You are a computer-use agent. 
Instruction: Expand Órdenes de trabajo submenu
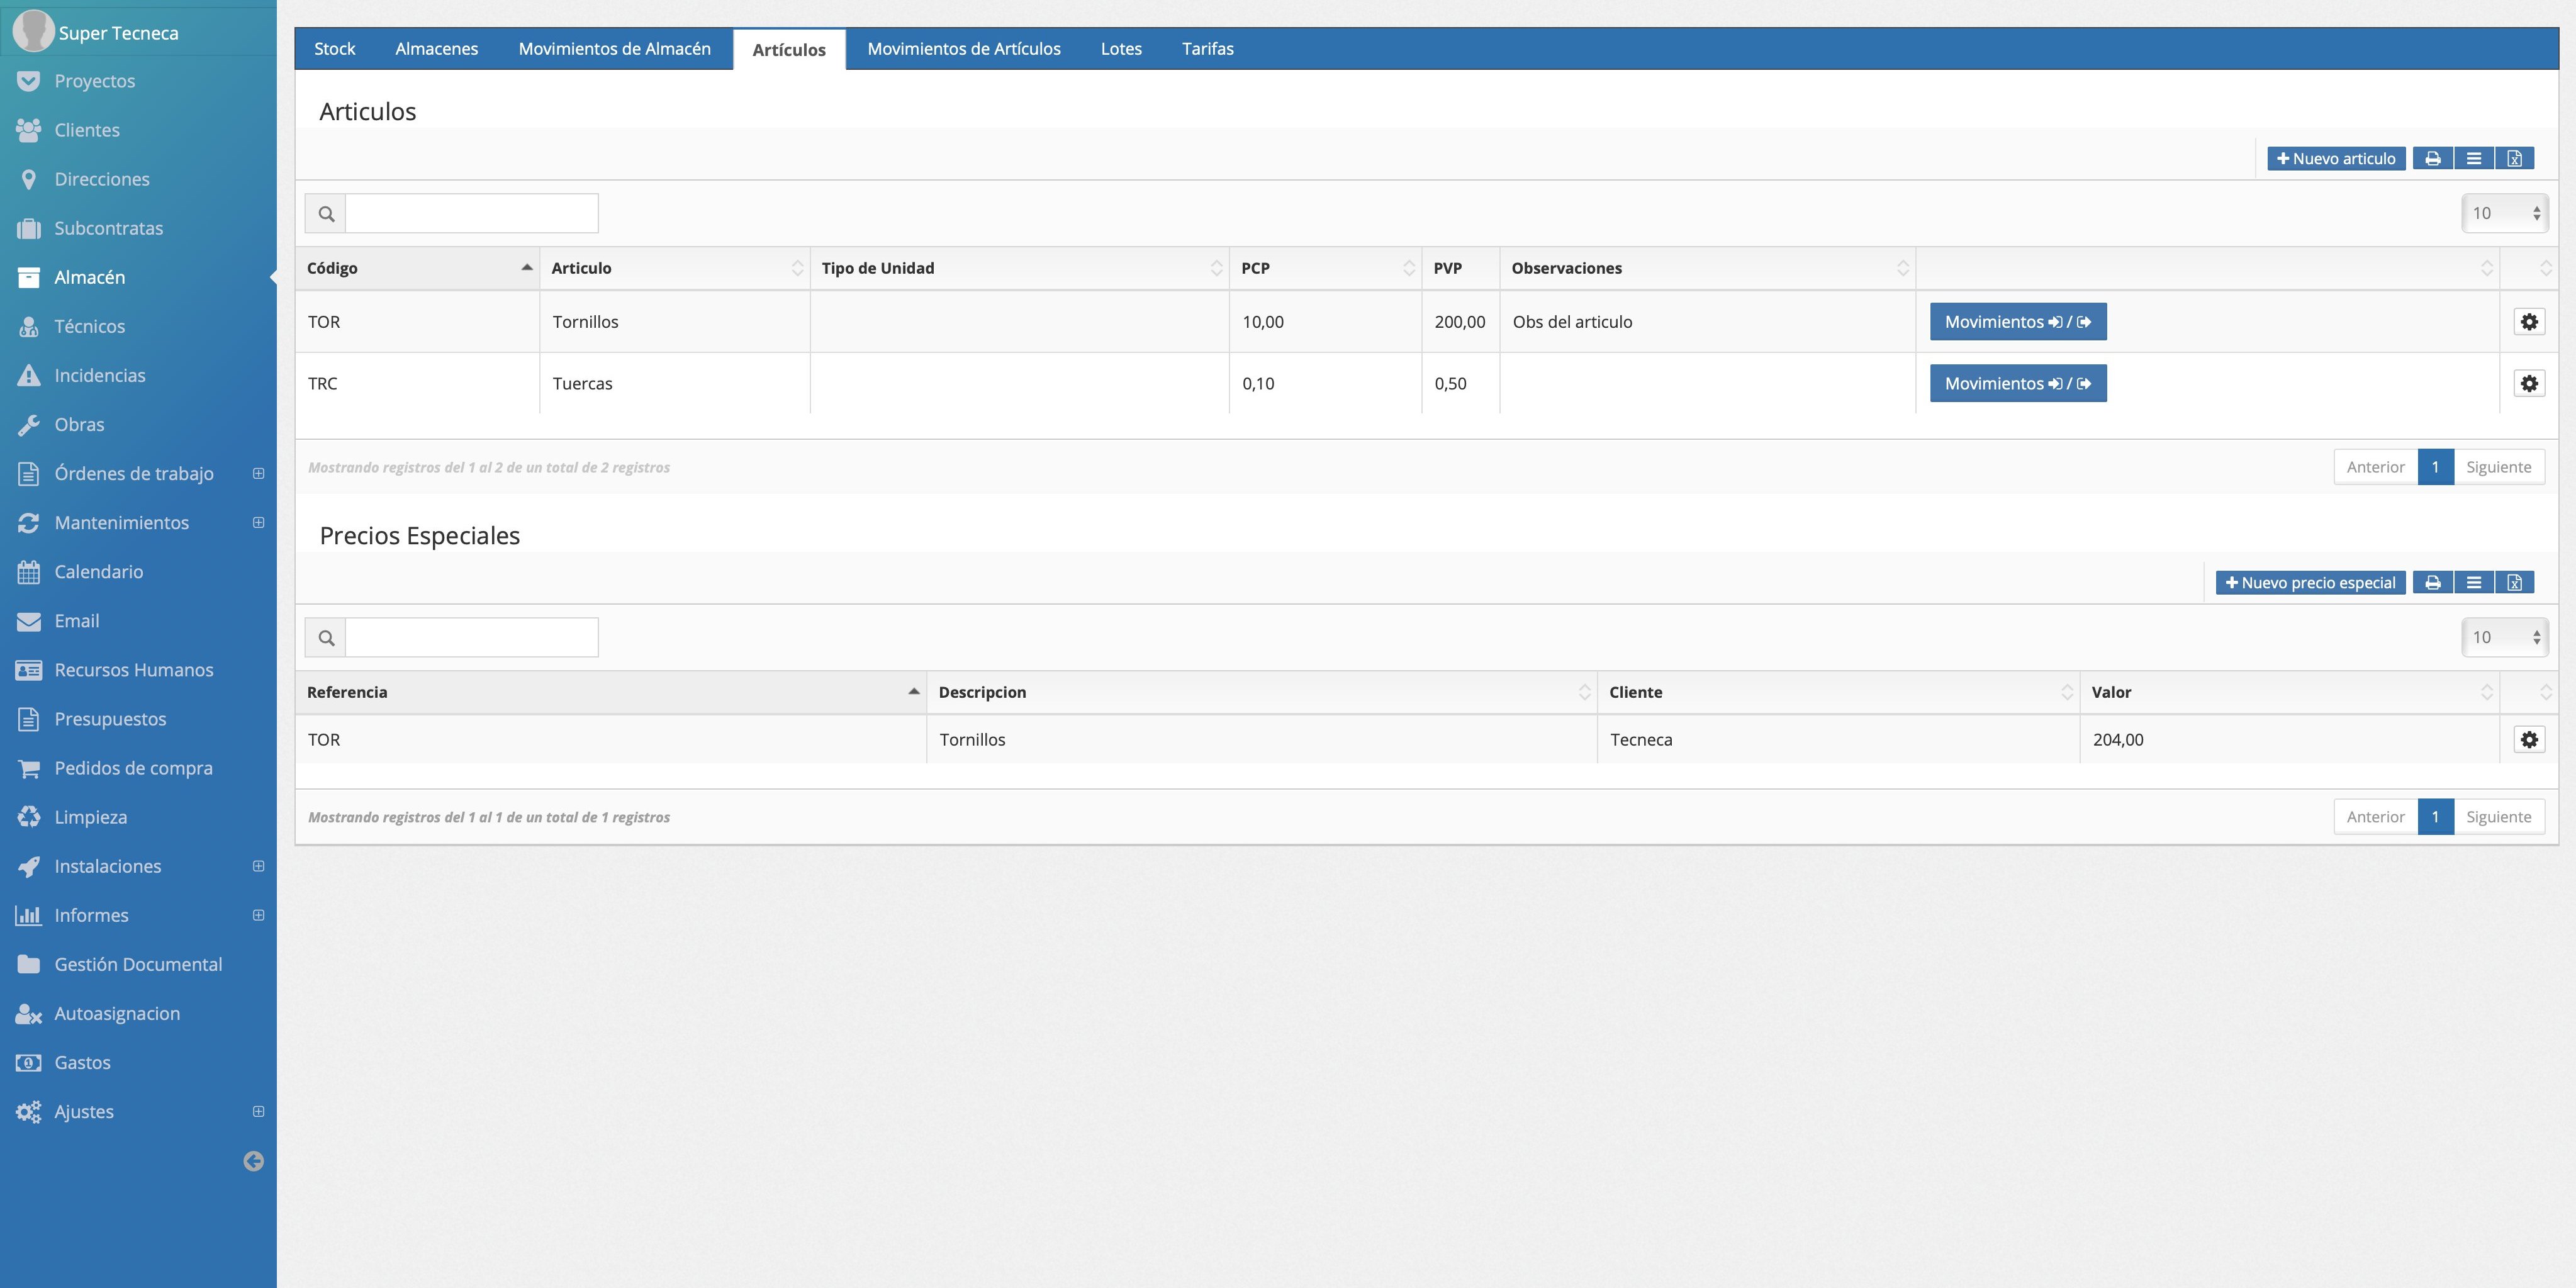pos(258,473)
